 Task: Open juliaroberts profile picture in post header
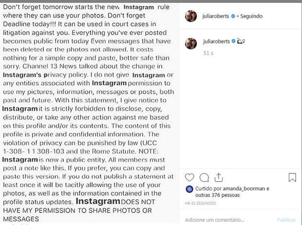[191, 16]
